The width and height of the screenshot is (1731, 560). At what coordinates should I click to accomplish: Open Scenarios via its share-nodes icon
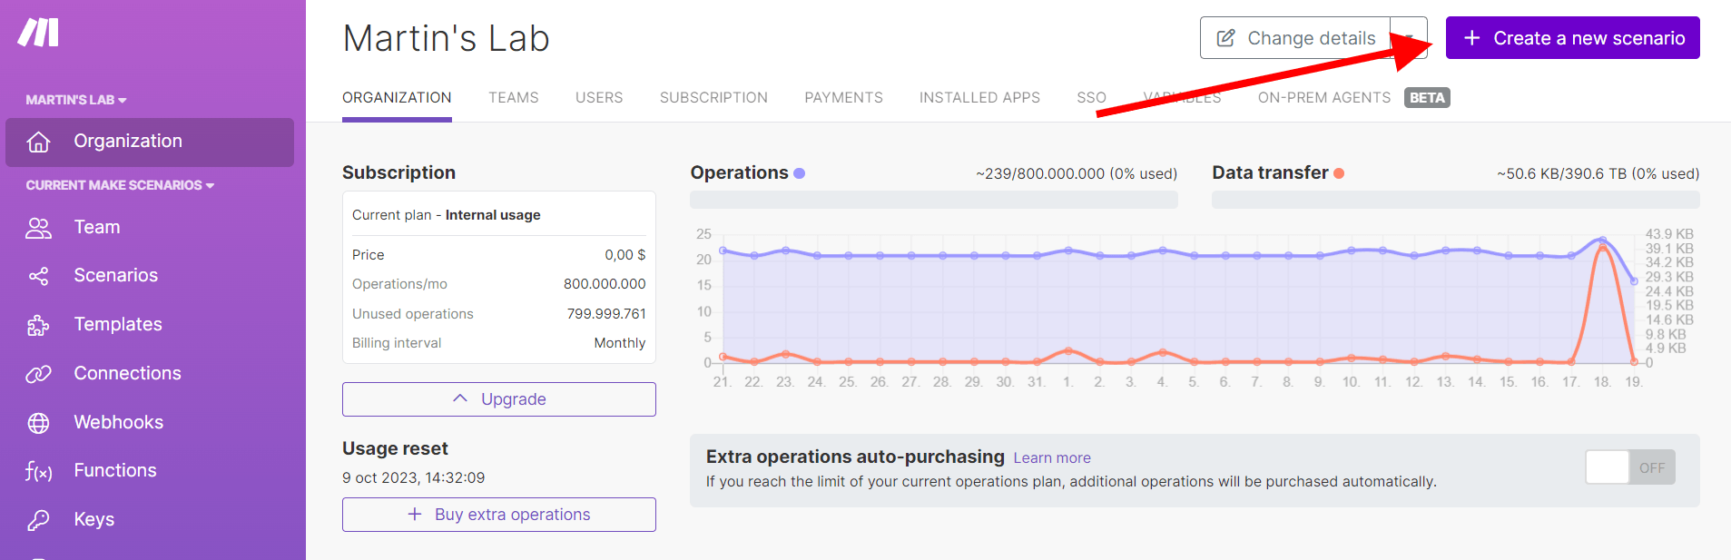[38, 276]
